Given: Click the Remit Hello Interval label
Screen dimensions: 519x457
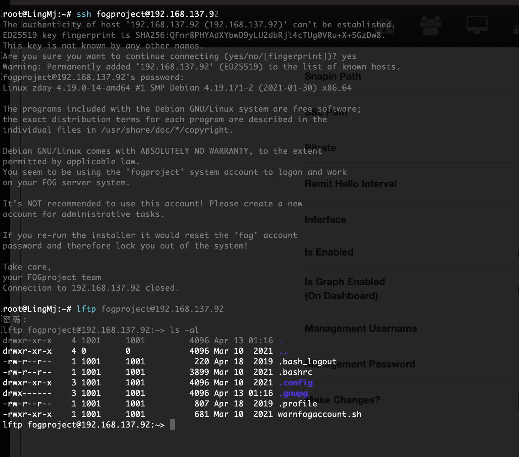Looking at the screenshot, I should click(350, 184).
